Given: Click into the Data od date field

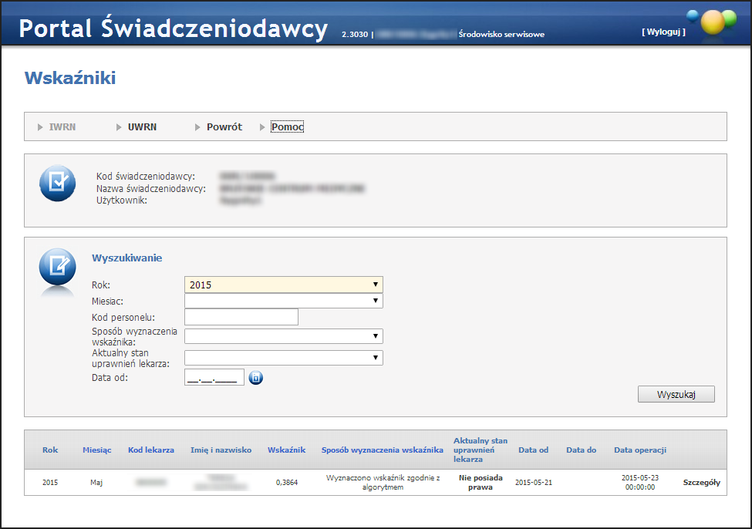Looking at the screenshot, I should 214,377.
